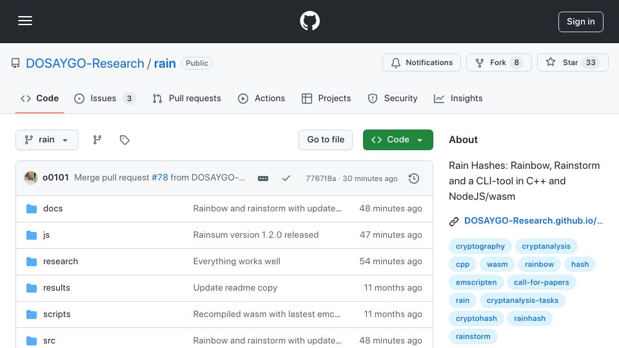The height and width of the screenshot is (348, 619).
Task: Open the rain repository name link
Action: click(x=164, y=63)
